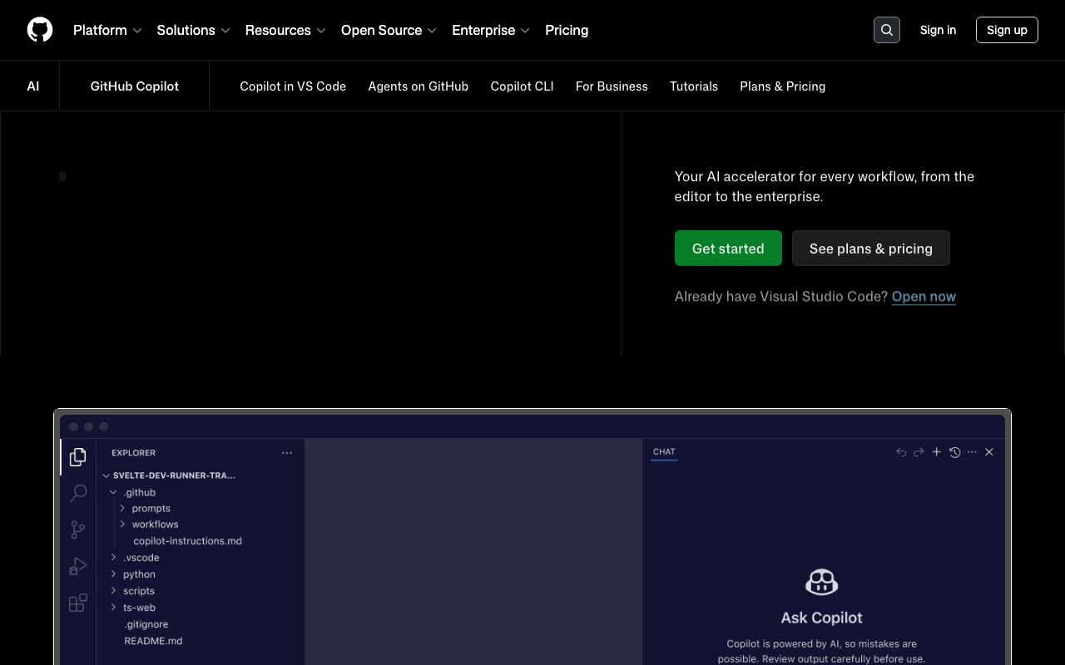Click the green Get started button
This screenshot has width=1065, height=665.
(x=728, y=249)
